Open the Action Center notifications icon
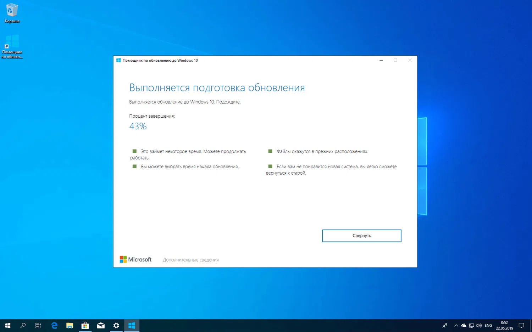This screenshot has width=532, height=332. point(521,325)
